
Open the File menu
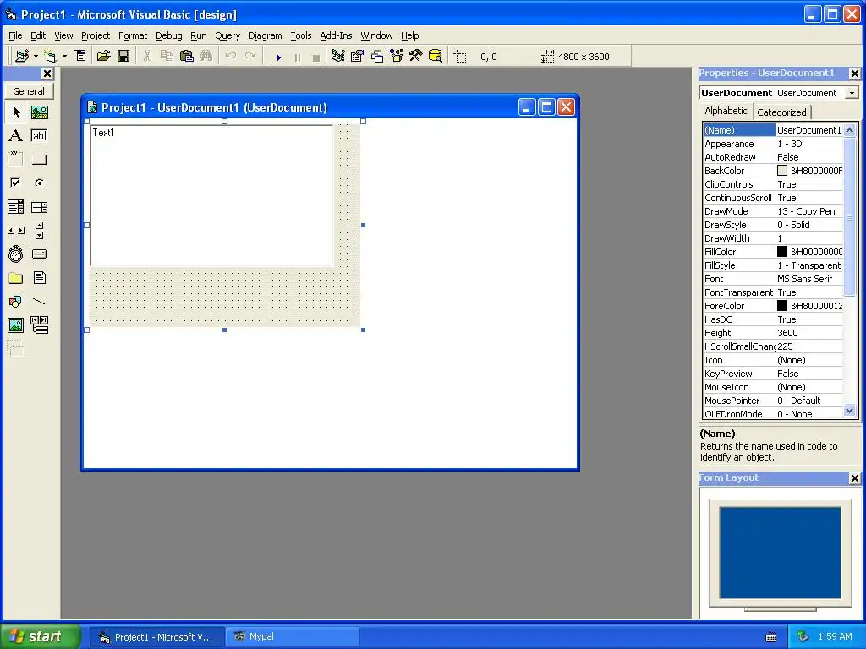[x=15, y=35]
